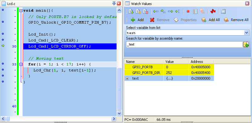Click address 0x20000000 of text
Viewport: 252px width, 123px height.
click(201, 79)
